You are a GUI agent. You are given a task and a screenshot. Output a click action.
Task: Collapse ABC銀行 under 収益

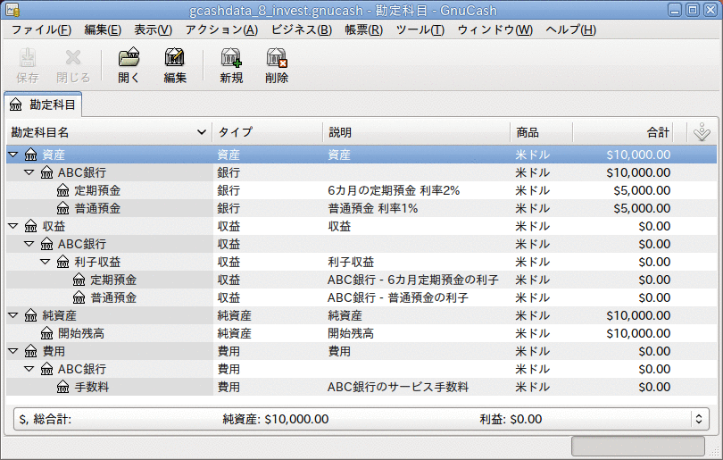[29, 244]
